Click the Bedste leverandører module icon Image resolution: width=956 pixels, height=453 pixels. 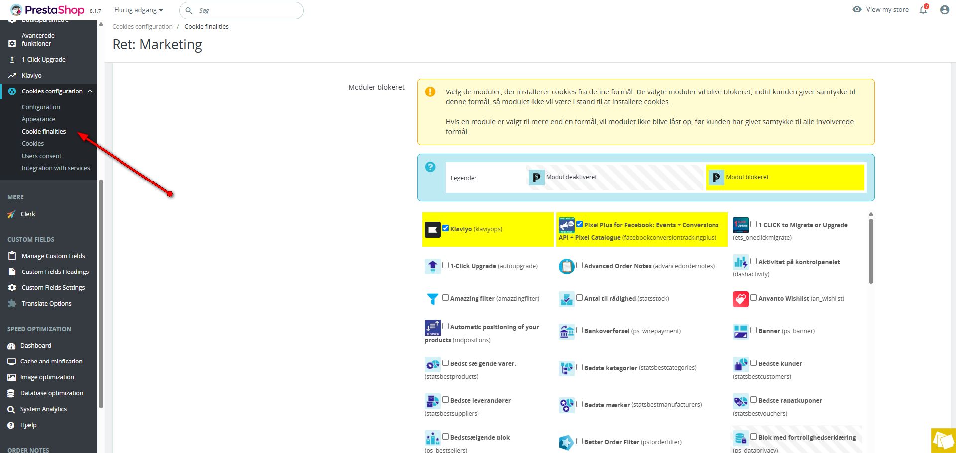[432, 401]
